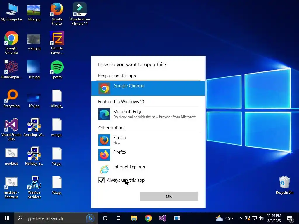Screen dimensions: 299x224
Task: Open Bing icon in the search box
Action: point(91,218)
